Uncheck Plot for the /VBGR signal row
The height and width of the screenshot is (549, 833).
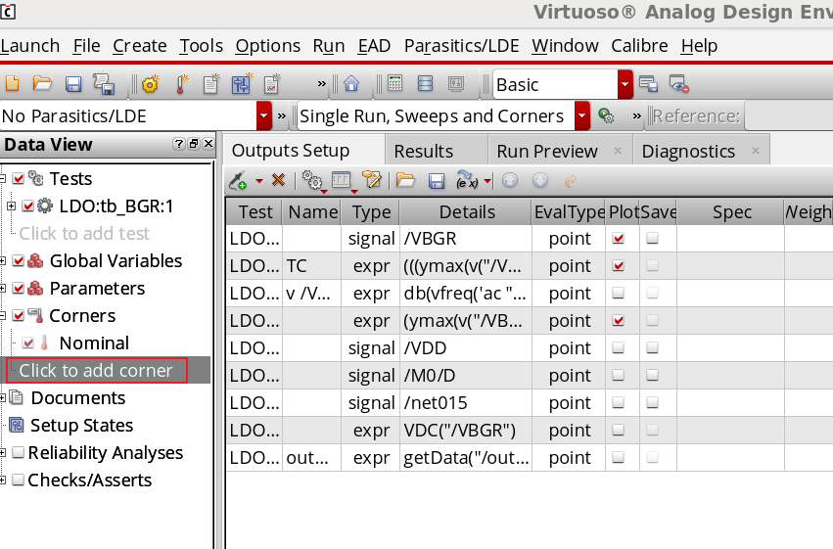pyautogui.click(x=618, y=239)
